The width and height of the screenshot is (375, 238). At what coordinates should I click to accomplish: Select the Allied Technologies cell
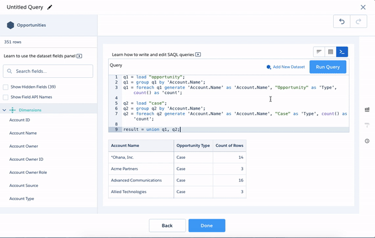coord(141,192)
